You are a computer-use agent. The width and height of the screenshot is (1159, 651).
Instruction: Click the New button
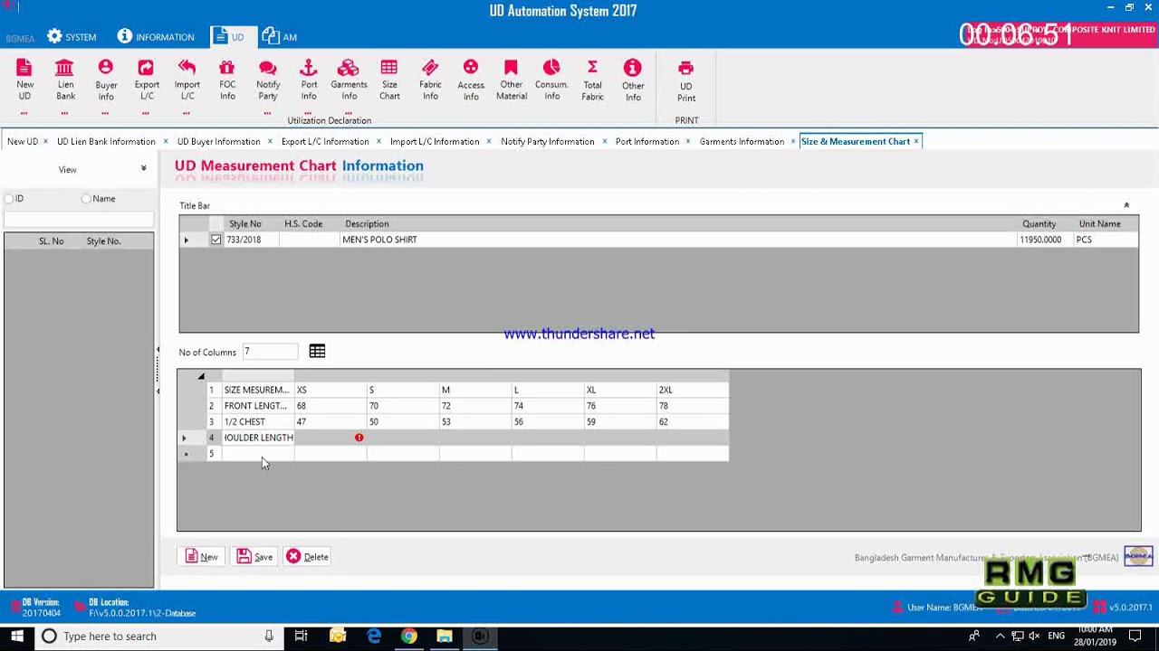(202, 557)
